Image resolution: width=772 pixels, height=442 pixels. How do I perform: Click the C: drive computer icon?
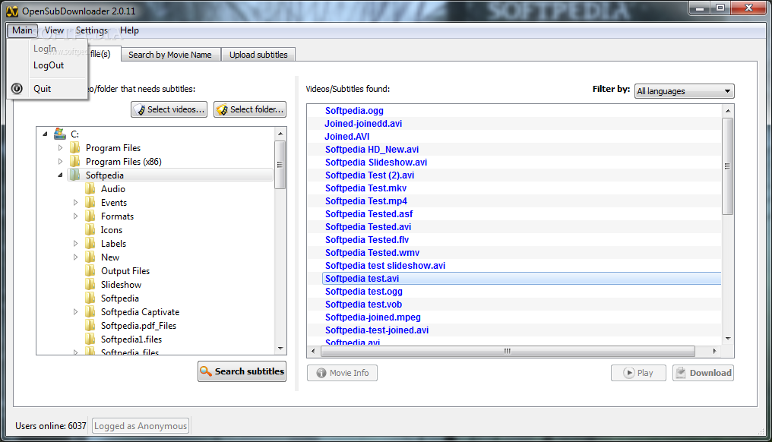(x=60, y=134)
